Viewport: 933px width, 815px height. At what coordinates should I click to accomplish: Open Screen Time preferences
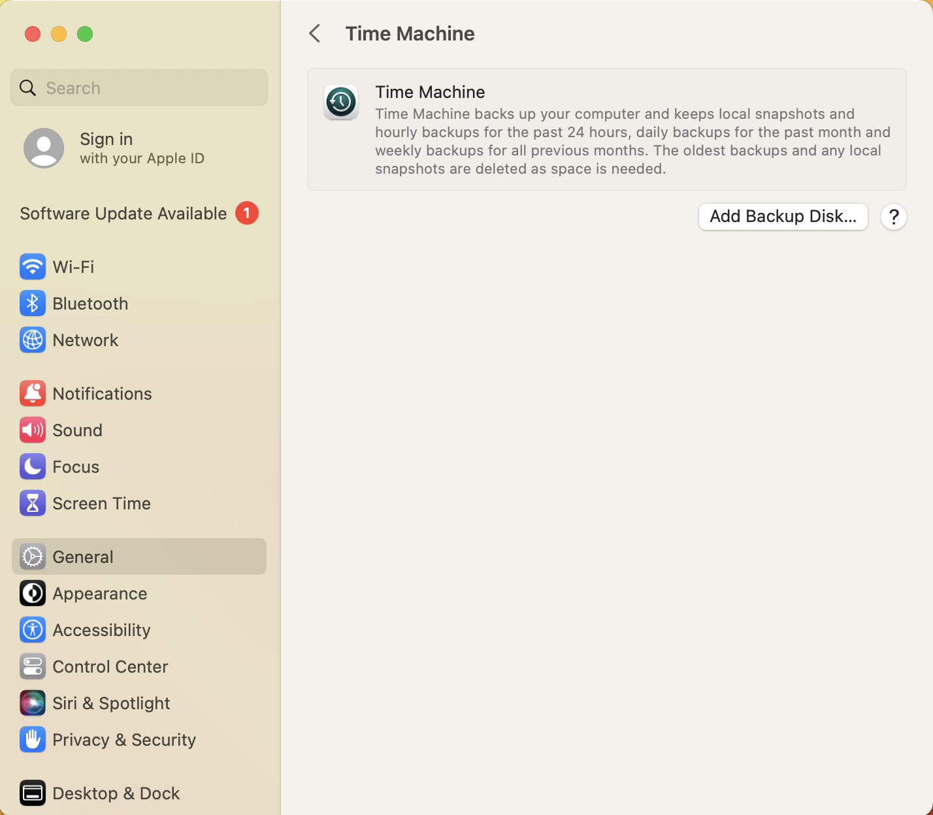coord(101,503)
